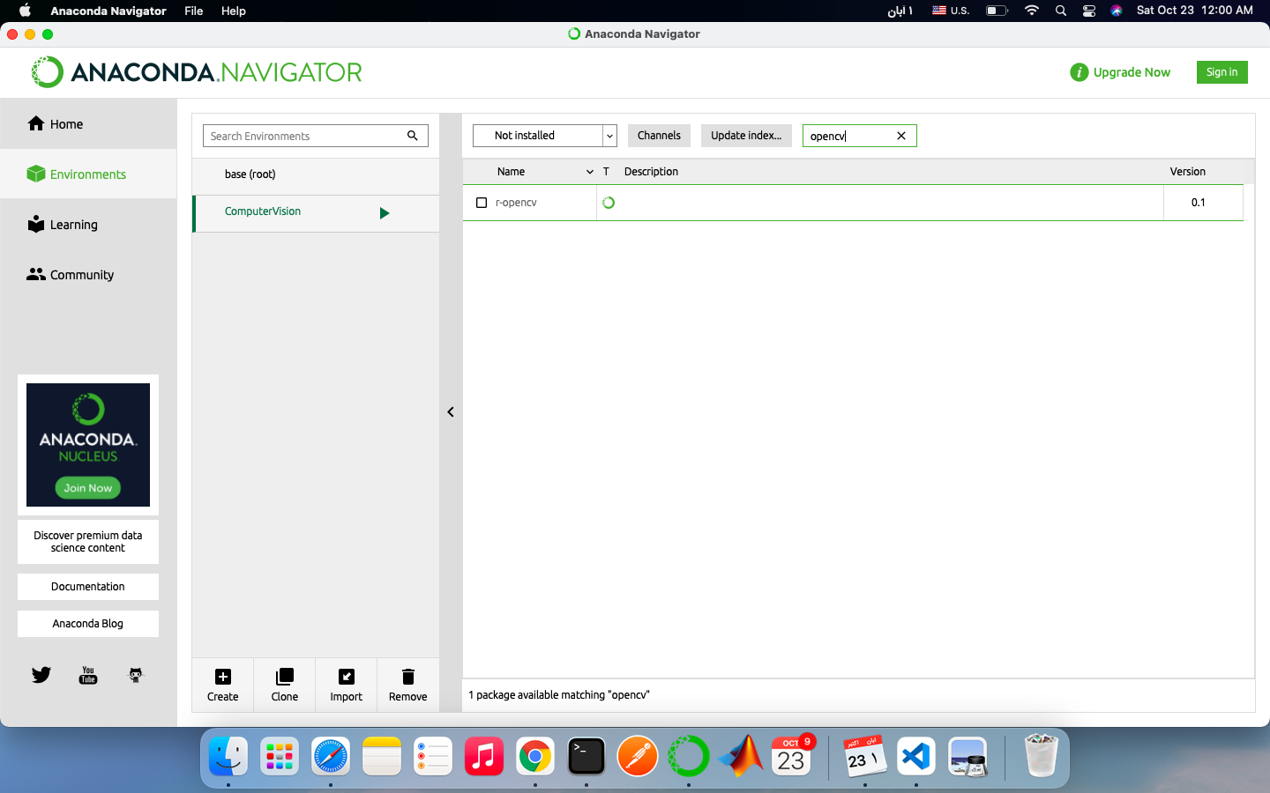This screenshot has width=1270, height=793.
Task: Open Terminal from the Dock
Action: click(x=586, y=756)
